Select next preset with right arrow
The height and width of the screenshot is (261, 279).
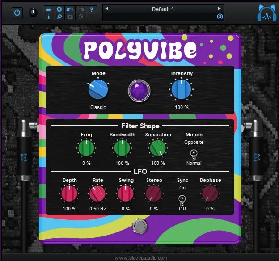(219, 8)
